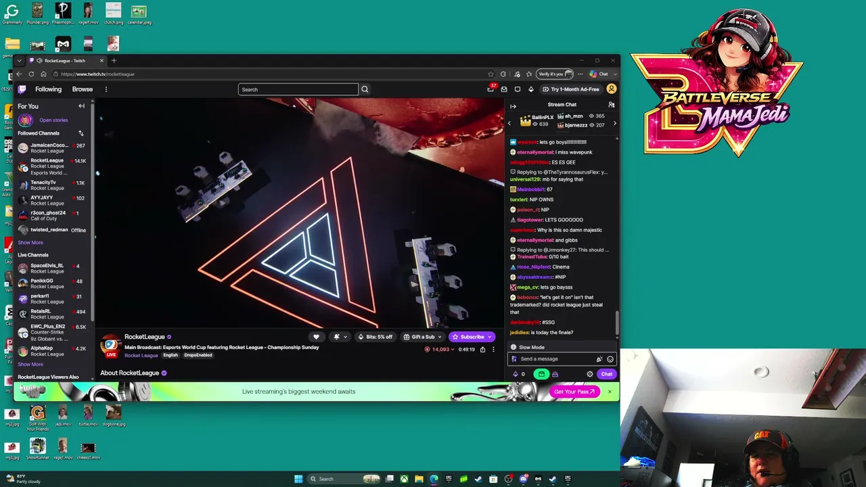Switch to the Following tab
This screenshot has height=487, width=866.
pos(48,89)
